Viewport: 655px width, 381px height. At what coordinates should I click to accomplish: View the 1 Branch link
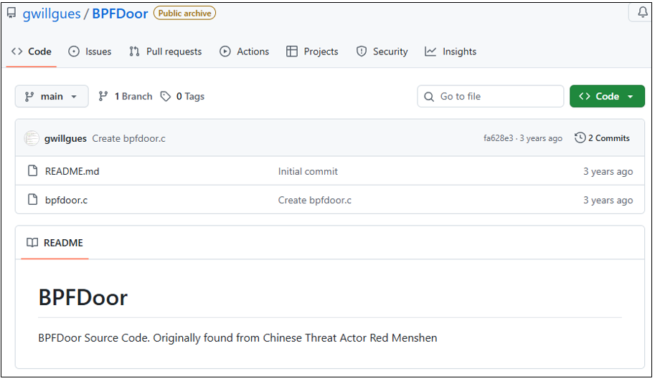(x=126, y=96)
